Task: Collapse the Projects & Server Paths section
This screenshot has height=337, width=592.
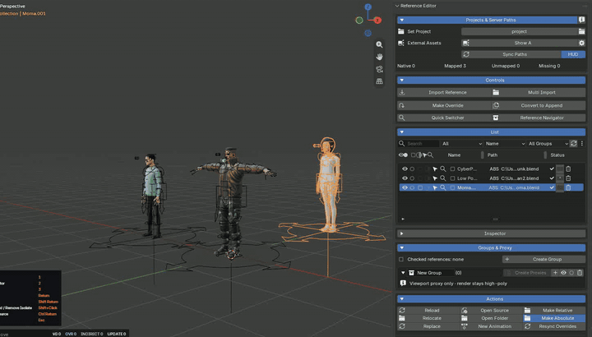Action: coord(402,20)
